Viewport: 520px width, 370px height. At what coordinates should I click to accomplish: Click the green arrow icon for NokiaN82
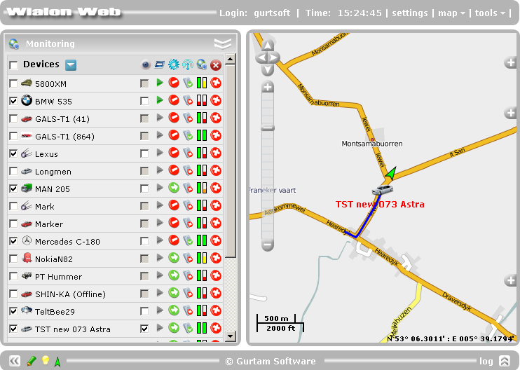coord(174,258)
